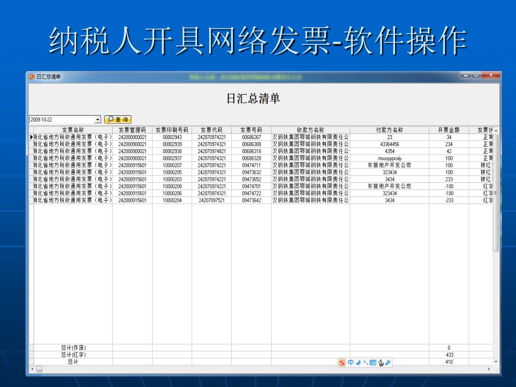Viewport: 516px width, 387px height.
Task: Click payer name cell 4354
Action: tap(390, 151)
